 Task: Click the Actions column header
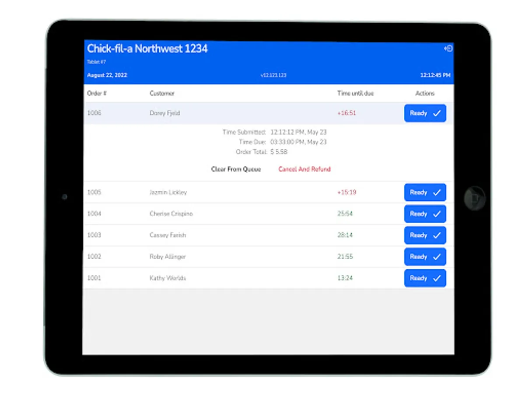point(425,93)
